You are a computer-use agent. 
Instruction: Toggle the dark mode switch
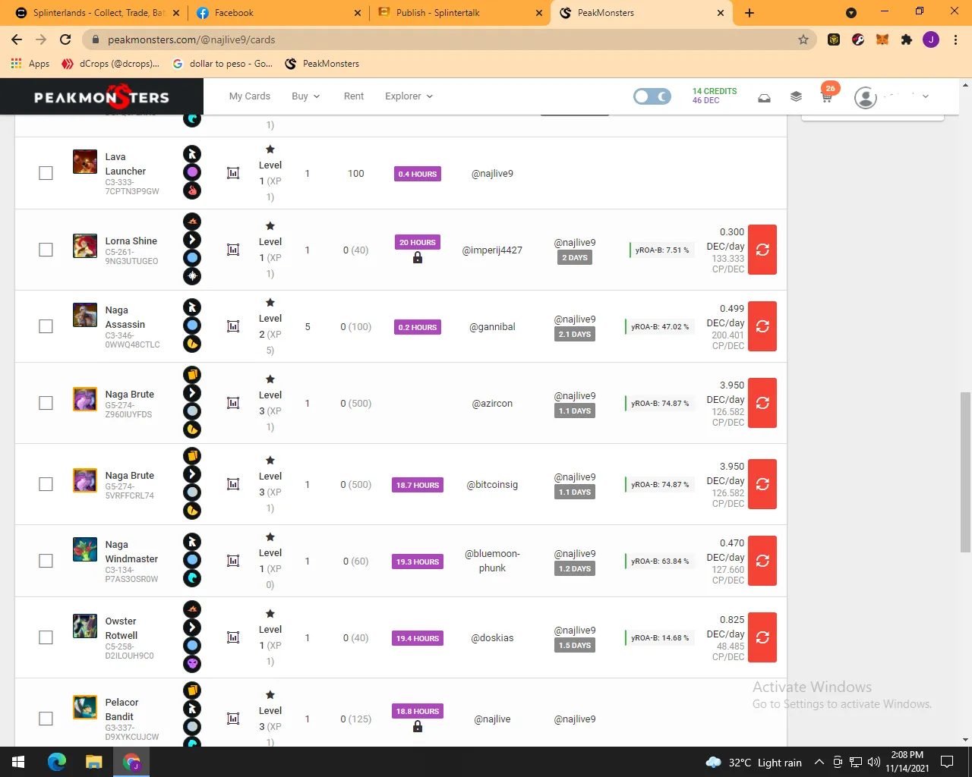652,96
